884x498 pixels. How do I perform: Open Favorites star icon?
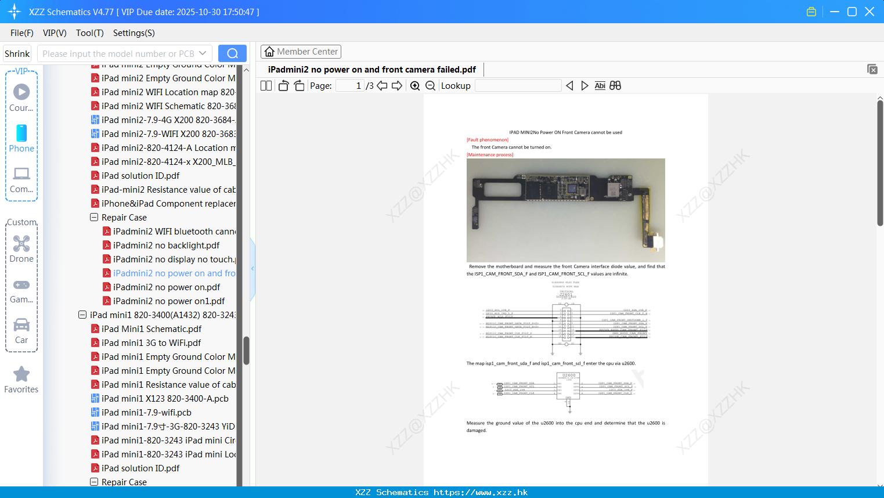pyautogui.click(x=21, y=380)
